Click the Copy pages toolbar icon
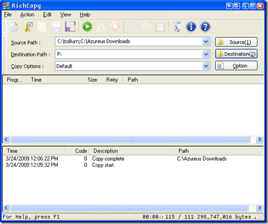This screenshot has height=224, width=268. (x=146, y=26)
